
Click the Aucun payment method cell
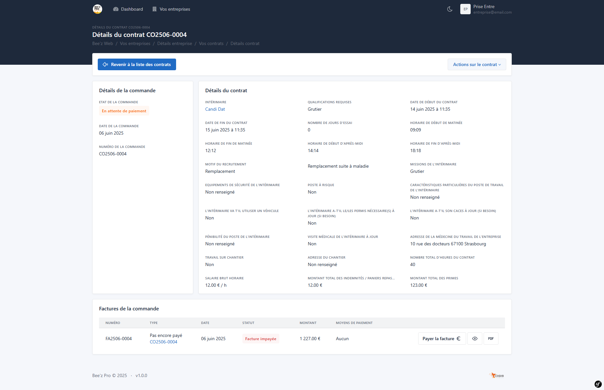pyautogui.click(x=342, y=339)
